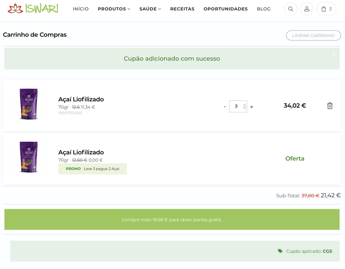This screenshot has height=269, width=345.
Task: Click the quantity spinner down arrow
Action: (244, 107)
